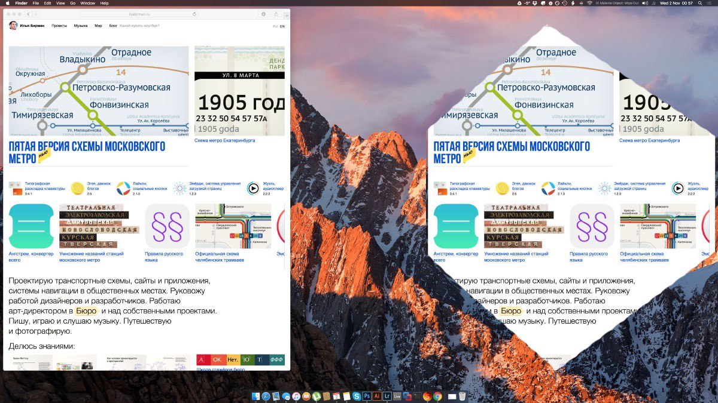This screenshot has width=718, height=403.
Task: Open the 1905 года Yekaterinburg metro image
Action: (240, 91)
